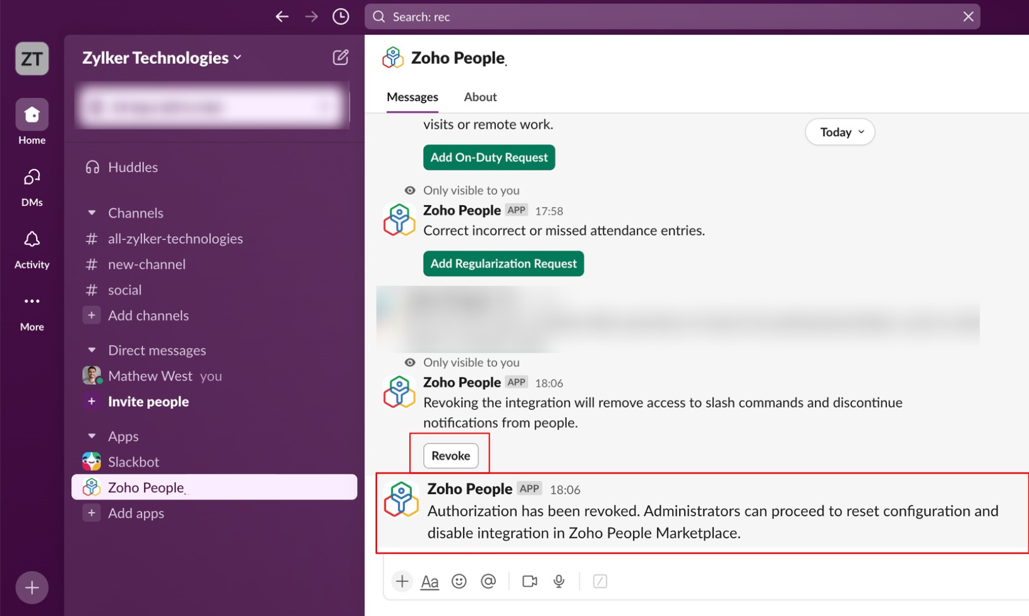The height and width of the screenshot is (616, 1029).
Task: Open the Zylker Technologies workspace menu
Action: pos(162,57)
